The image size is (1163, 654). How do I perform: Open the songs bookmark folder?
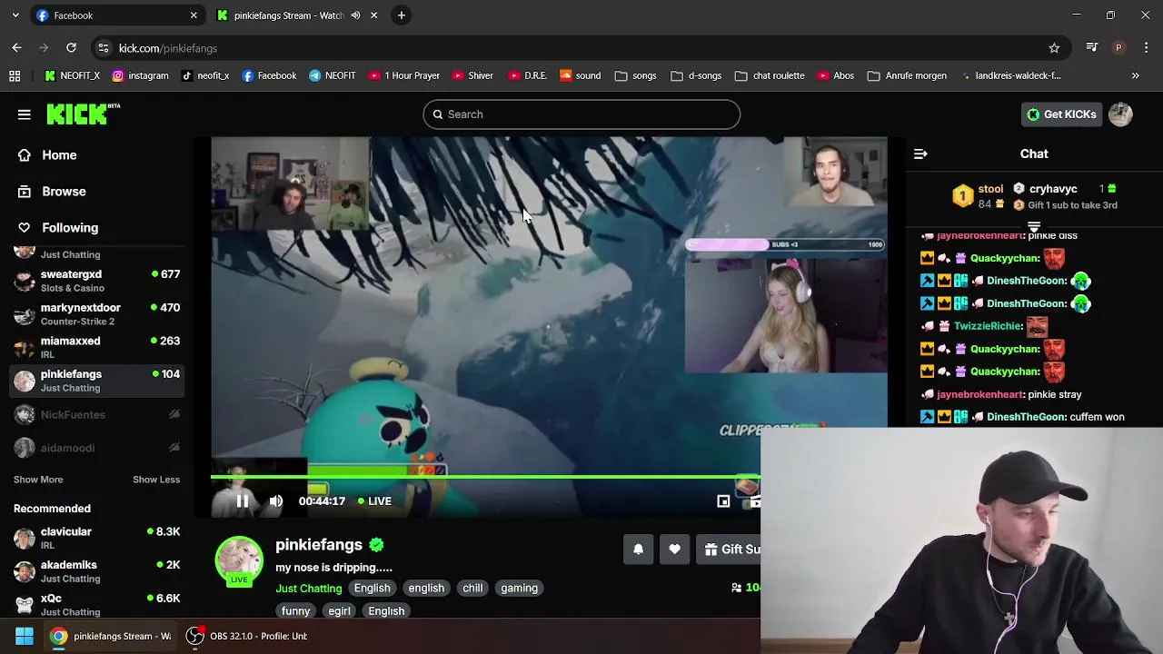click(x=636, y=76)
